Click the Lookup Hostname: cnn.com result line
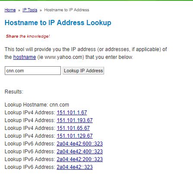This screenshot has width=193, height=181. [x=37, y=105]
